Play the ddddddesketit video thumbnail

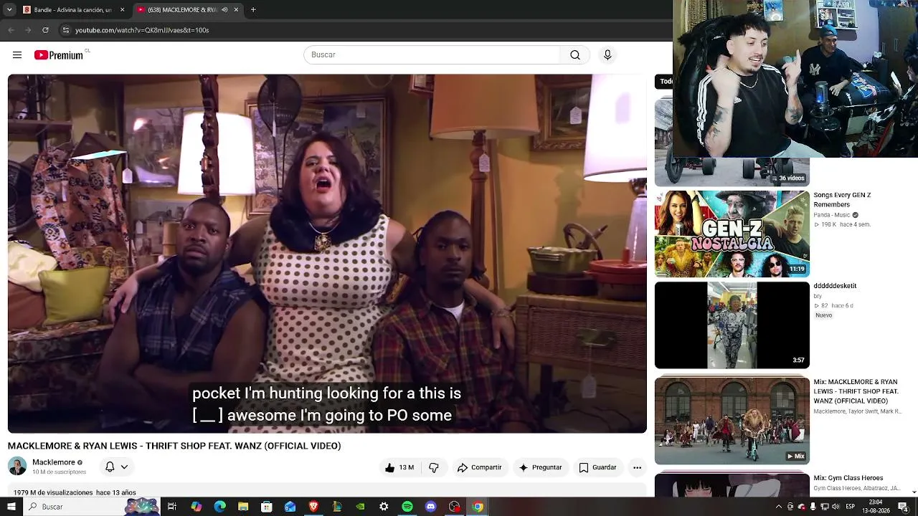pyautogui.click(x=732, y=325)
